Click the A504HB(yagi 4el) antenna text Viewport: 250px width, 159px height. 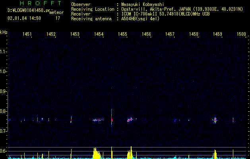click(x=140, y=19)
